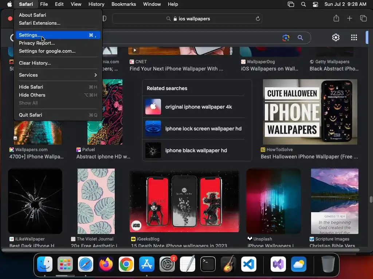
Task: Open WallpaperDog iOS Wallpapers link
Action: [x=270, y=69]
